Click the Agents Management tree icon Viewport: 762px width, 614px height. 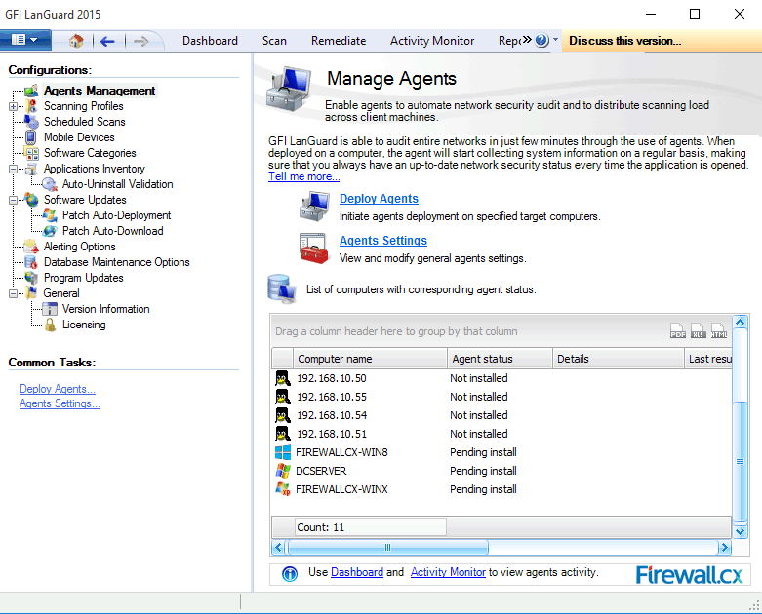tap(31, 91)
